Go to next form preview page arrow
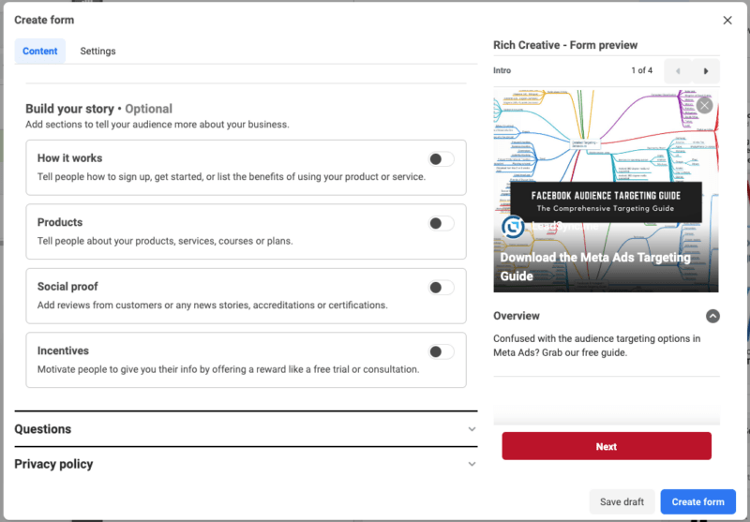The width and height of the screenshot is (750, 522). point(705,71)
